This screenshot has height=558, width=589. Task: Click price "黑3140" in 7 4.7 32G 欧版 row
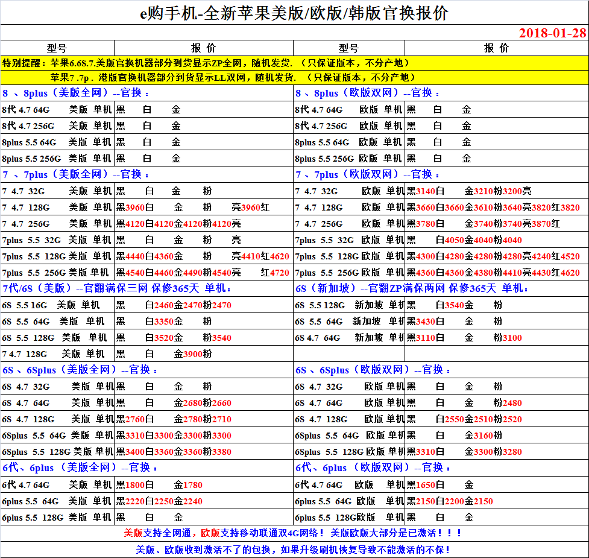point(421,191)
